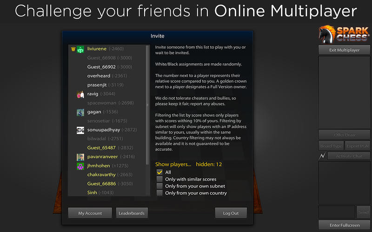Click the lightning icon beside Activate Chat
This screenshot has height=232, width=372.
(x=322, y=156)
